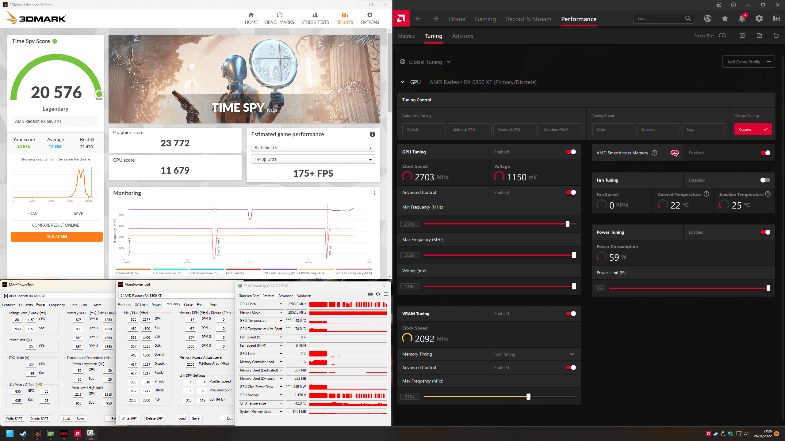Click the reset tuning icon
Image resolution: width=785 pixels, height=441 pixels.
pyautogui.click(x=776, y=36)
